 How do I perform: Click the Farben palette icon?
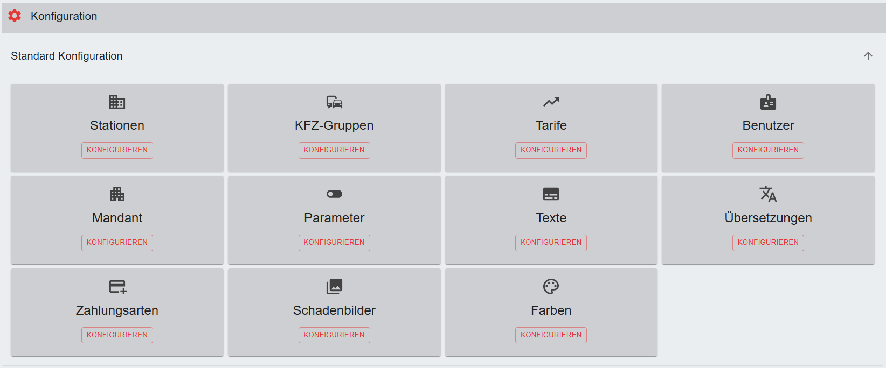(551, 287)
